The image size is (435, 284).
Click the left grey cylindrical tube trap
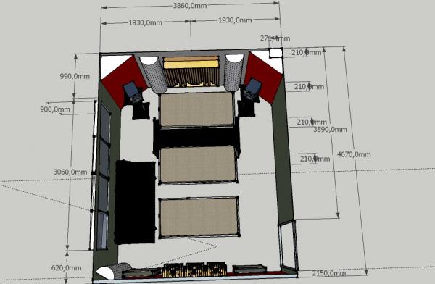(x=153, y=75)
